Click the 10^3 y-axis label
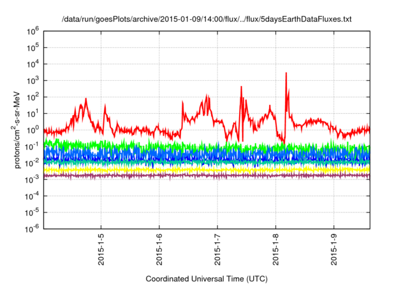408x285 pixels. [x=33, y=81]
